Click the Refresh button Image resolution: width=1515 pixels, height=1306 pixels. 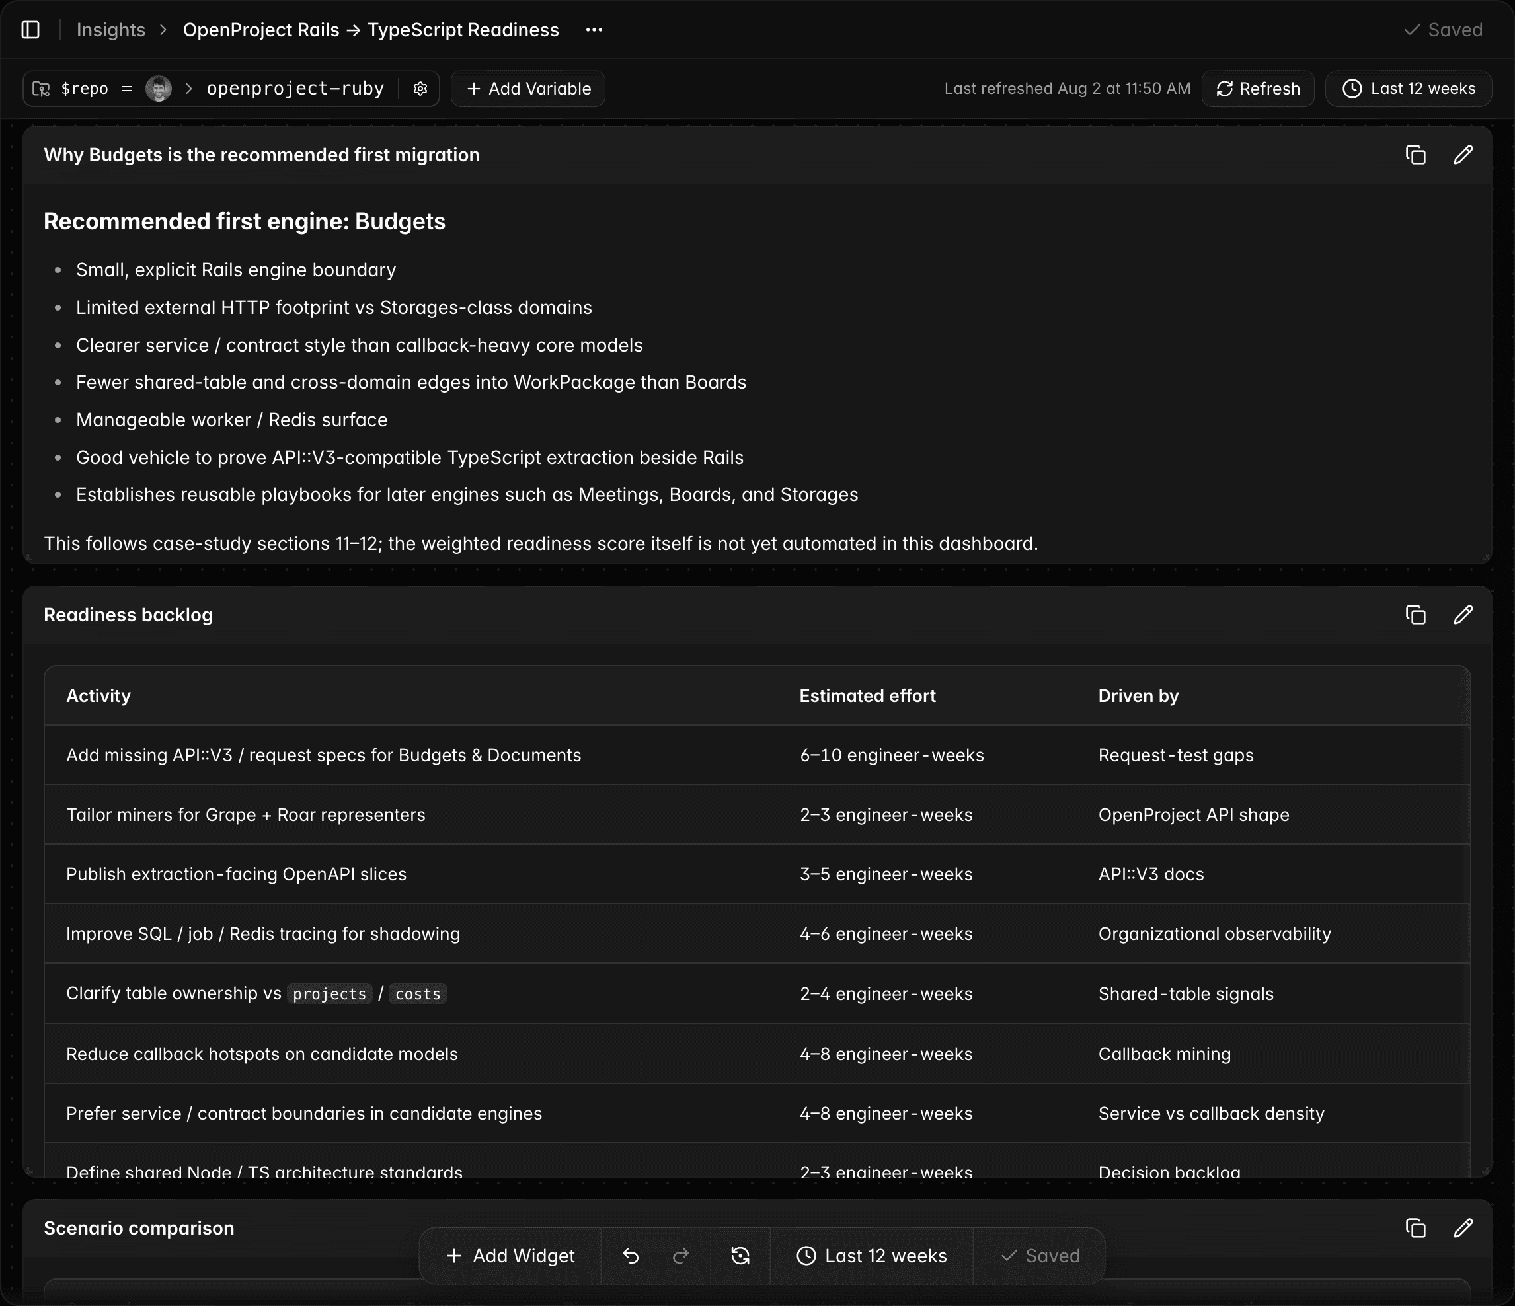(1258, 89)
